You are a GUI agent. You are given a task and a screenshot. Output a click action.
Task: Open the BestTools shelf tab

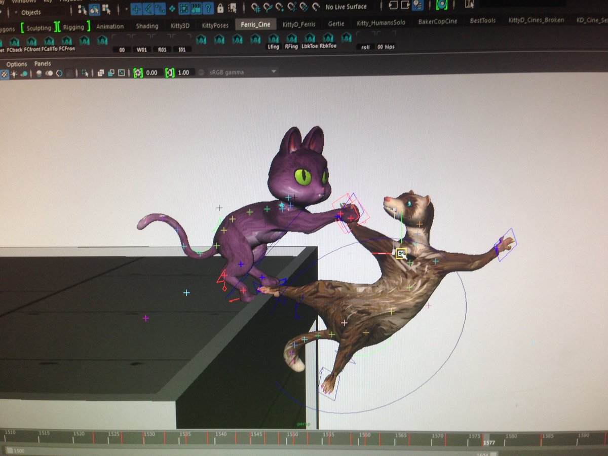[x=483, y=21]
